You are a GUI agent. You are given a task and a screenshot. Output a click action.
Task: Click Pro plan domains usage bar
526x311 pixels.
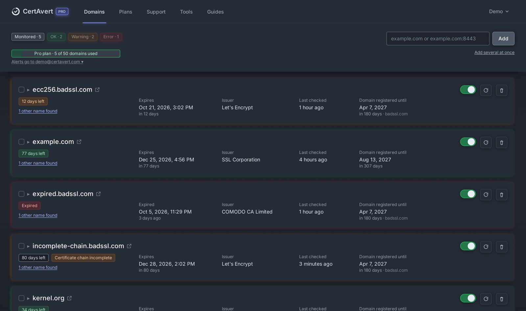click(x=66, y=53)
